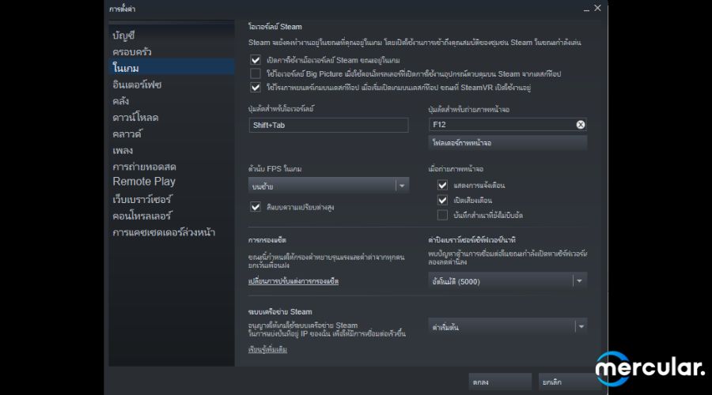
Task: Open the in-game FPS counter dropdown
Action: [x=328, y=186]
